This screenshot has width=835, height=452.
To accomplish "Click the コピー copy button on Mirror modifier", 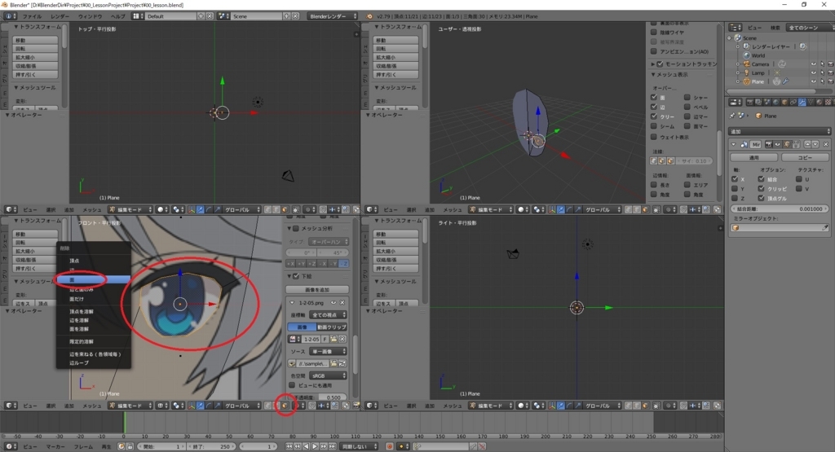I will click(805, 157).
